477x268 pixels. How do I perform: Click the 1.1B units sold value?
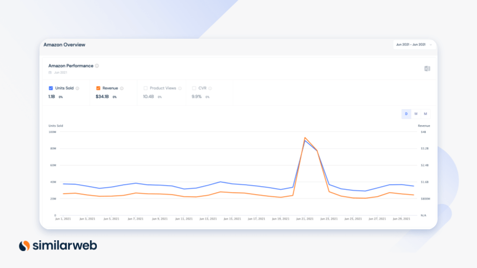pos(52,97)
